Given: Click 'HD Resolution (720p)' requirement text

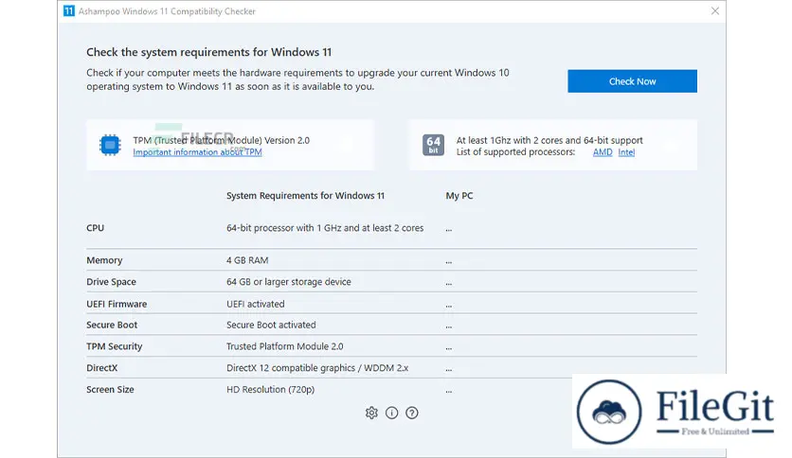Looking at the screenshot, I should coord(270,390).
